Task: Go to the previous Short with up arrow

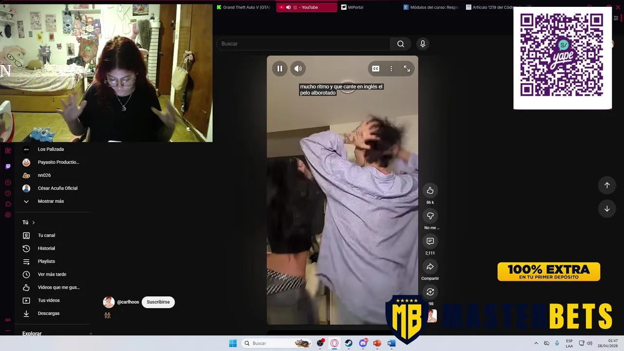Action: 607,185
